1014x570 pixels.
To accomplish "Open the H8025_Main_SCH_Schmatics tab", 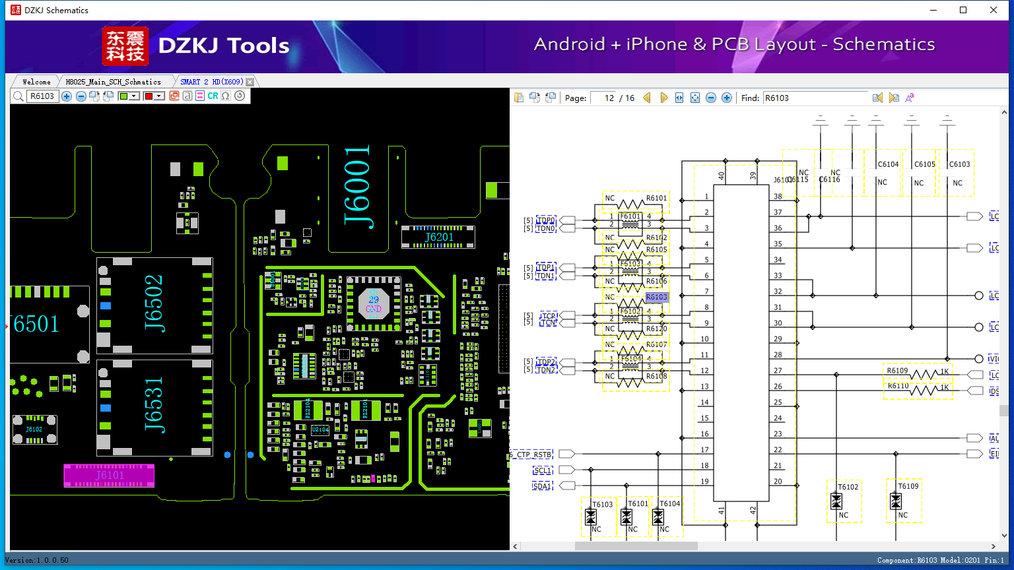I will [113, 82].
